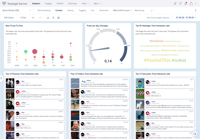The height and width of the screenshot is (139, 200).
Task: Click the #GoWild hashtag
Action: point(179,60)
